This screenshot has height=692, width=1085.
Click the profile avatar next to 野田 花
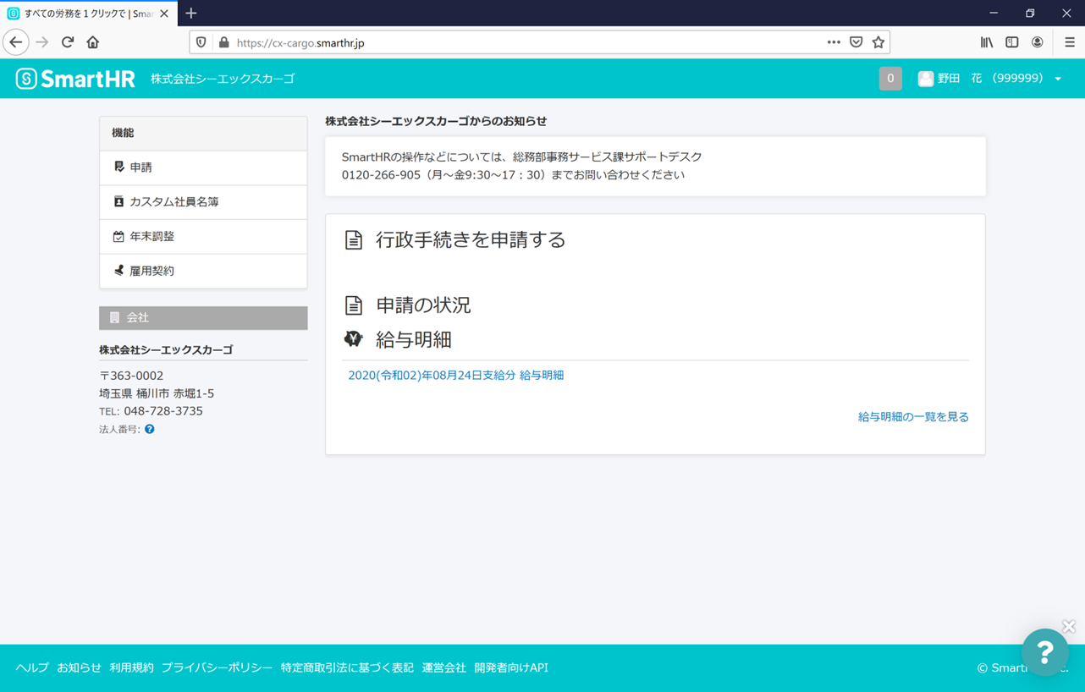tap(925, 78)
